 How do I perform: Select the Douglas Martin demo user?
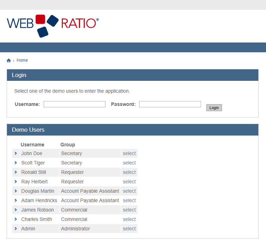pos(129,191)
